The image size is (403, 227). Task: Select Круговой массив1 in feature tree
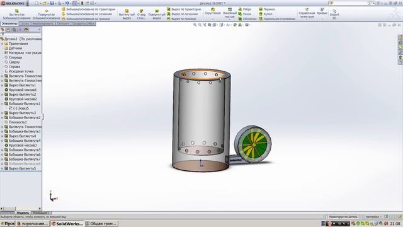coord(21,90)
